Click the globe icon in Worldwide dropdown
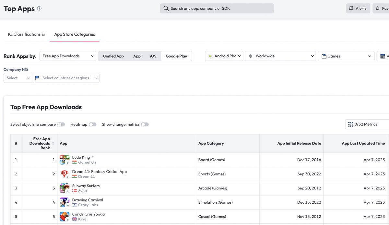Viewport: 389px width, 225px height. pyautogui.click(x=251, y=56)
